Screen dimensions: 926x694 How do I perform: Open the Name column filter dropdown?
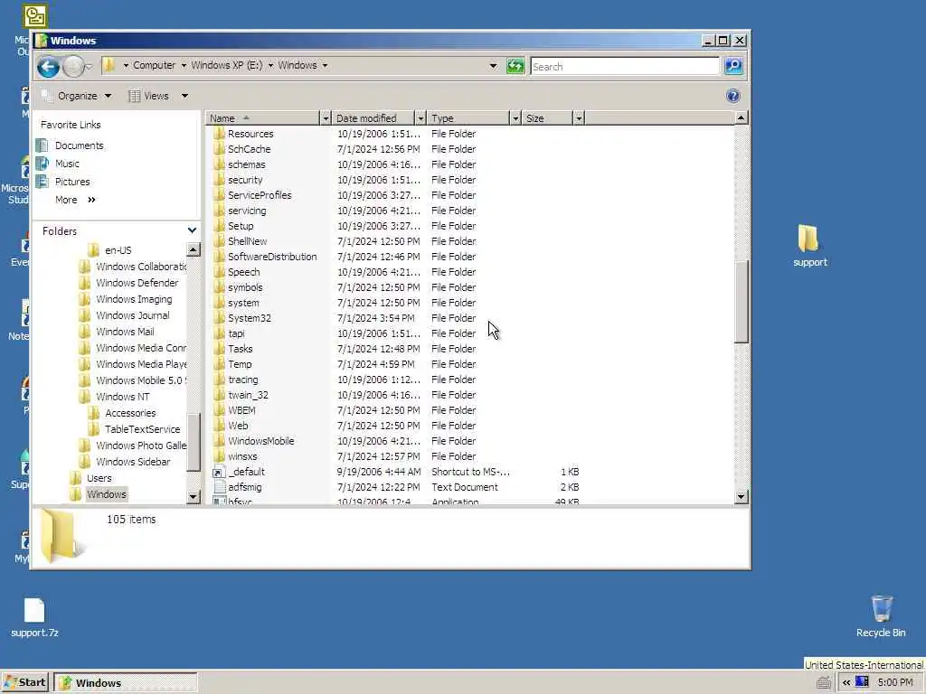click(326, 118)
